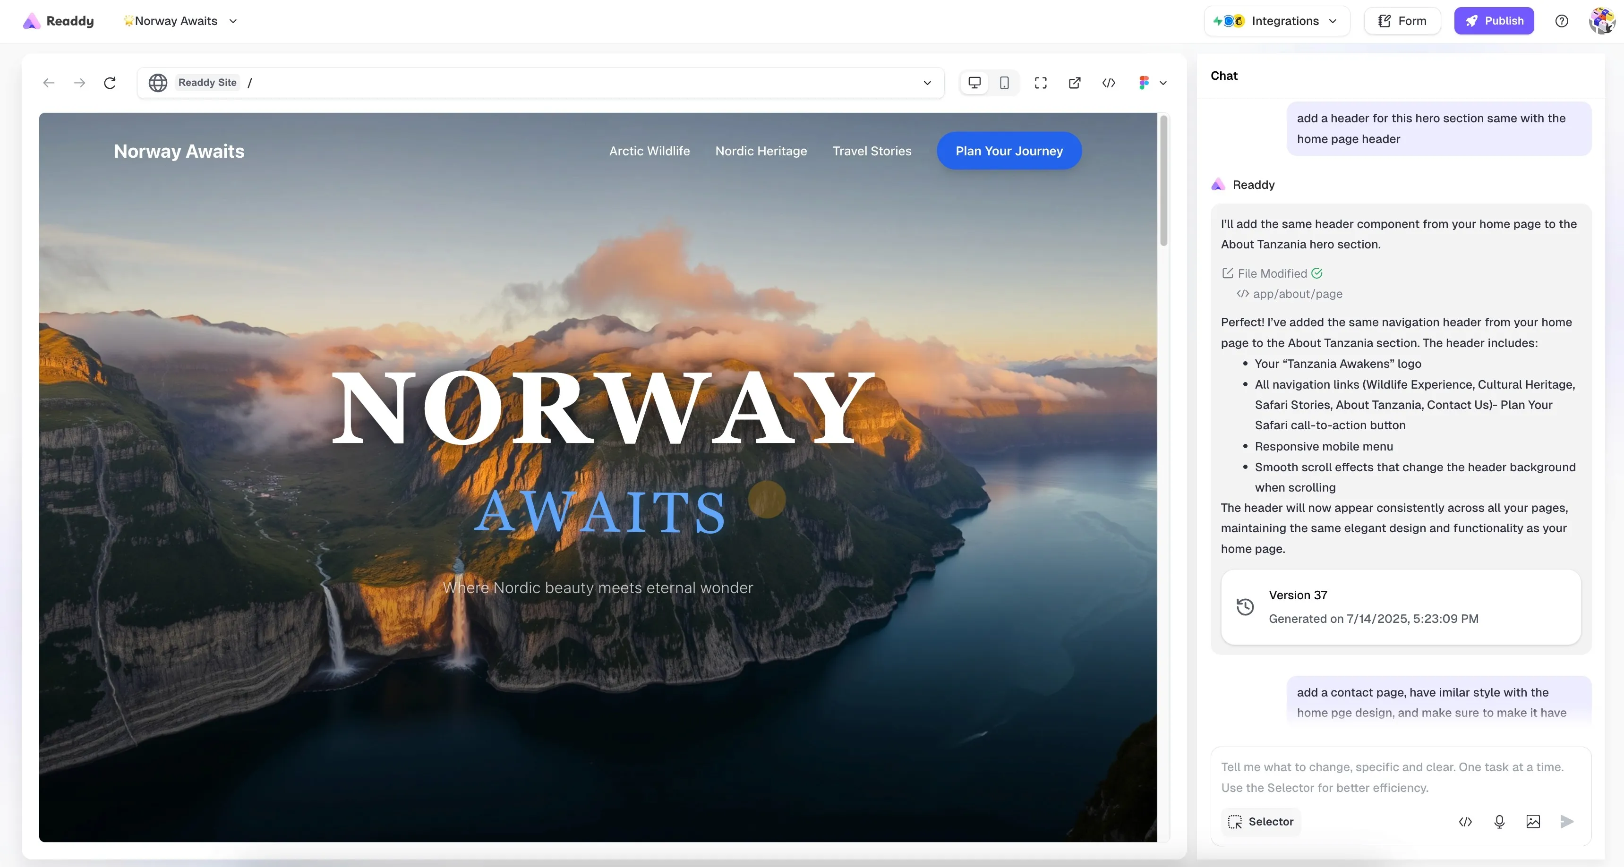Click the Plan Your Journey button
This screenshot has height=867, width=1624.
1009,151
